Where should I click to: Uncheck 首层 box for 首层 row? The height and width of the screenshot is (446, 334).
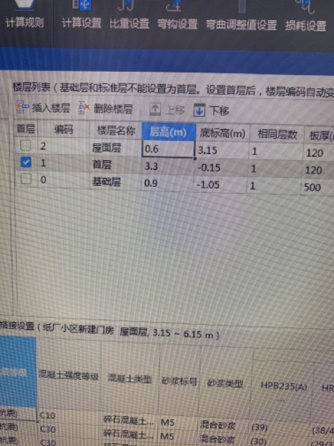[26, 162]
